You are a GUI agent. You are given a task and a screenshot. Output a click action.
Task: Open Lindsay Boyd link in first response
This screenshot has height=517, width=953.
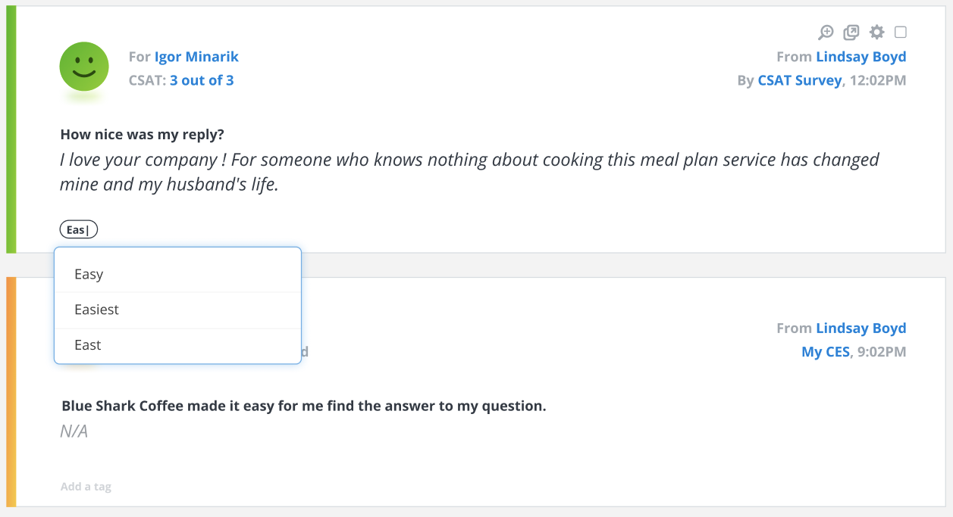861,57
